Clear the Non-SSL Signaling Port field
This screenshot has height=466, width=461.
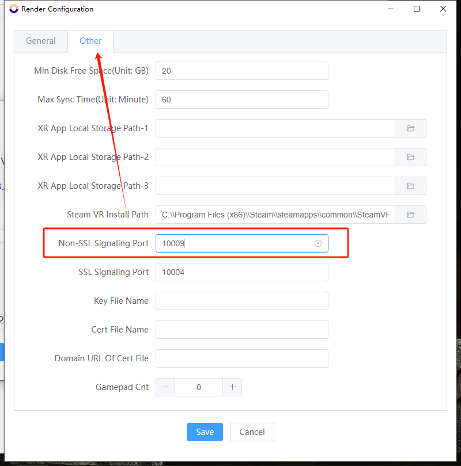pos(318,243)
